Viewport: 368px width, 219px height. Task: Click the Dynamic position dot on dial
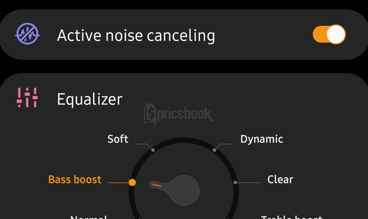point(214,150)
